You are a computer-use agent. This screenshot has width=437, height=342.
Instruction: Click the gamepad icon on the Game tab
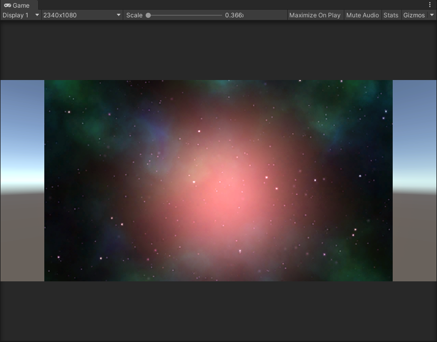coord(8,5)
